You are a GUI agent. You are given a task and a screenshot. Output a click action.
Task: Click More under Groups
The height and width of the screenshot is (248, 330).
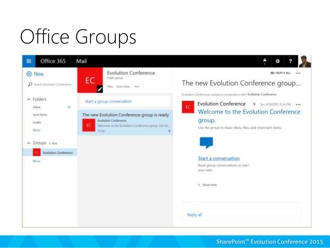click(x=36, y=161)
